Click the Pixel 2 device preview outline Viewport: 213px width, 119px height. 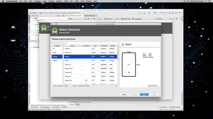point(129,65)
